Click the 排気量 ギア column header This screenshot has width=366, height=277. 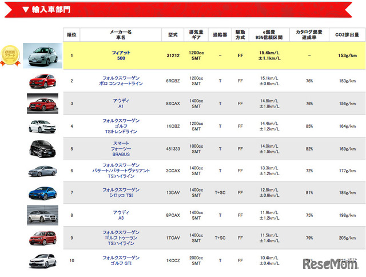196,35
